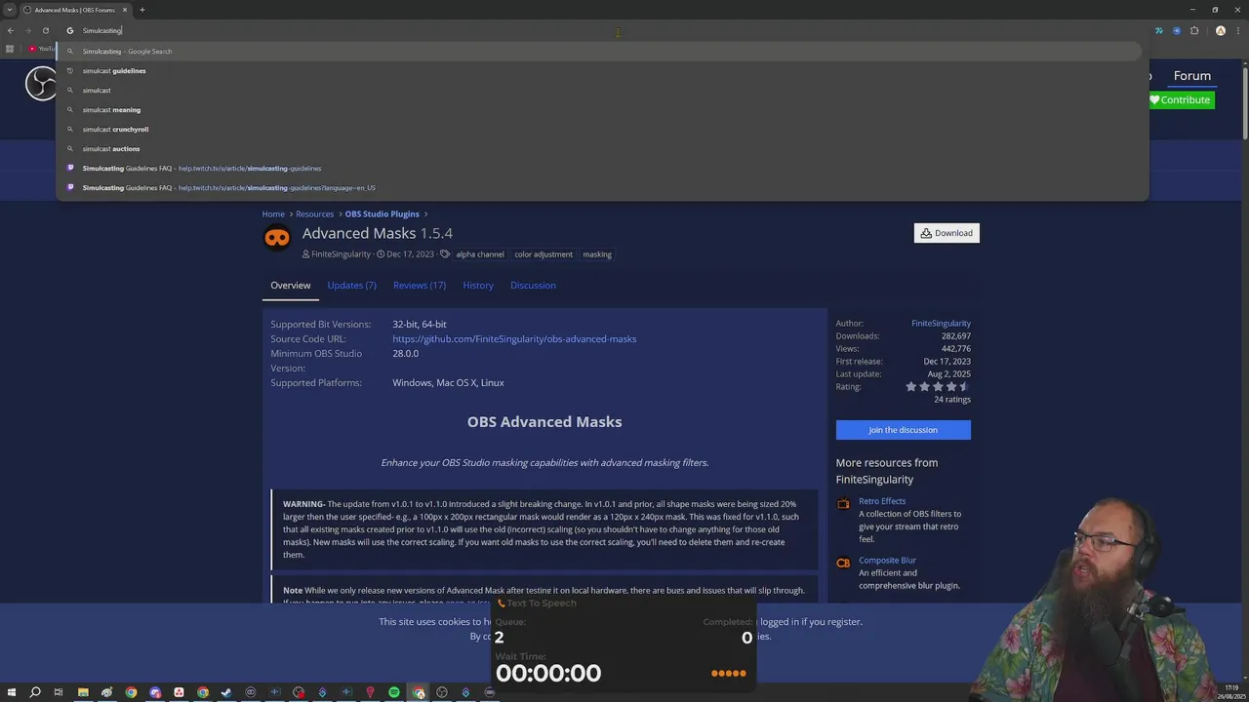Reload the page with the refresh icon
Screen dimensions: 1249x702
pos(45,30)
